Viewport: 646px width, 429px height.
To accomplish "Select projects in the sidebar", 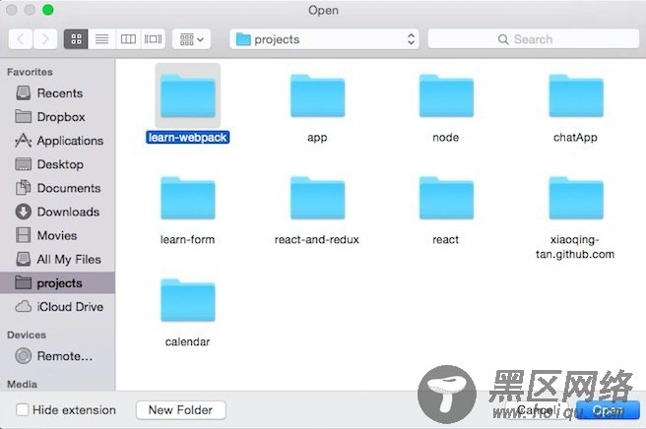I will (x=58, y=282).
